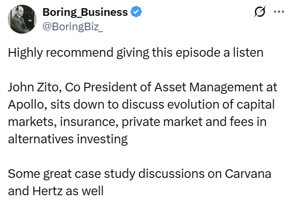
Task: Open the @BoringBiz_ handle link
Action: point(73,26)
